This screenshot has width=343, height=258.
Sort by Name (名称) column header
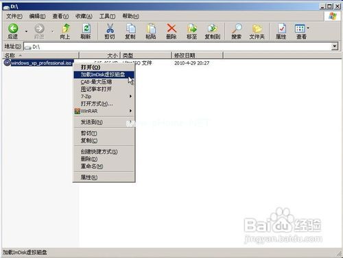(x=40, y=56)
